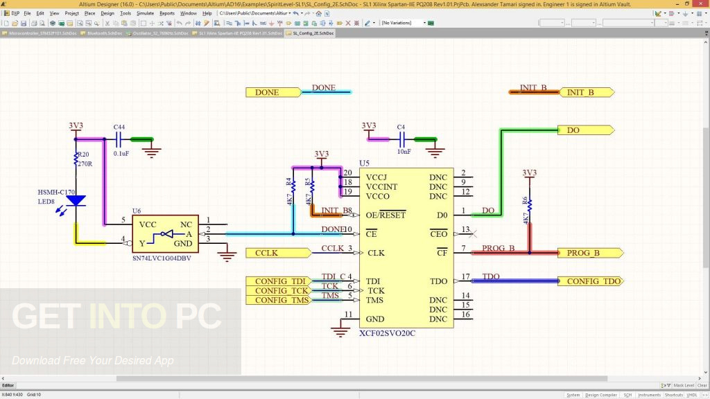710x399 pixels.
Task: Click the Cut scissors icon
Action: point(107,23)
